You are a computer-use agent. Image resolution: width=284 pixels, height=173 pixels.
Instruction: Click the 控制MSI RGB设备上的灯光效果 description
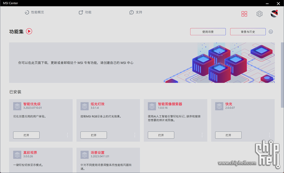click(x=101, y=117)
